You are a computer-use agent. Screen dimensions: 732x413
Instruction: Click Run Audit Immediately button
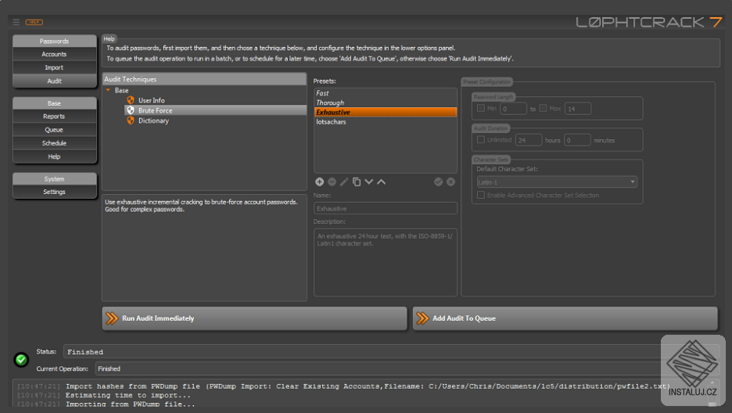click(254, 318)
